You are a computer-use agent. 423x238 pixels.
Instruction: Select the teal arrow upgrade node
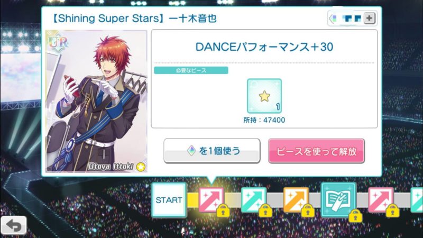point(254,200)
